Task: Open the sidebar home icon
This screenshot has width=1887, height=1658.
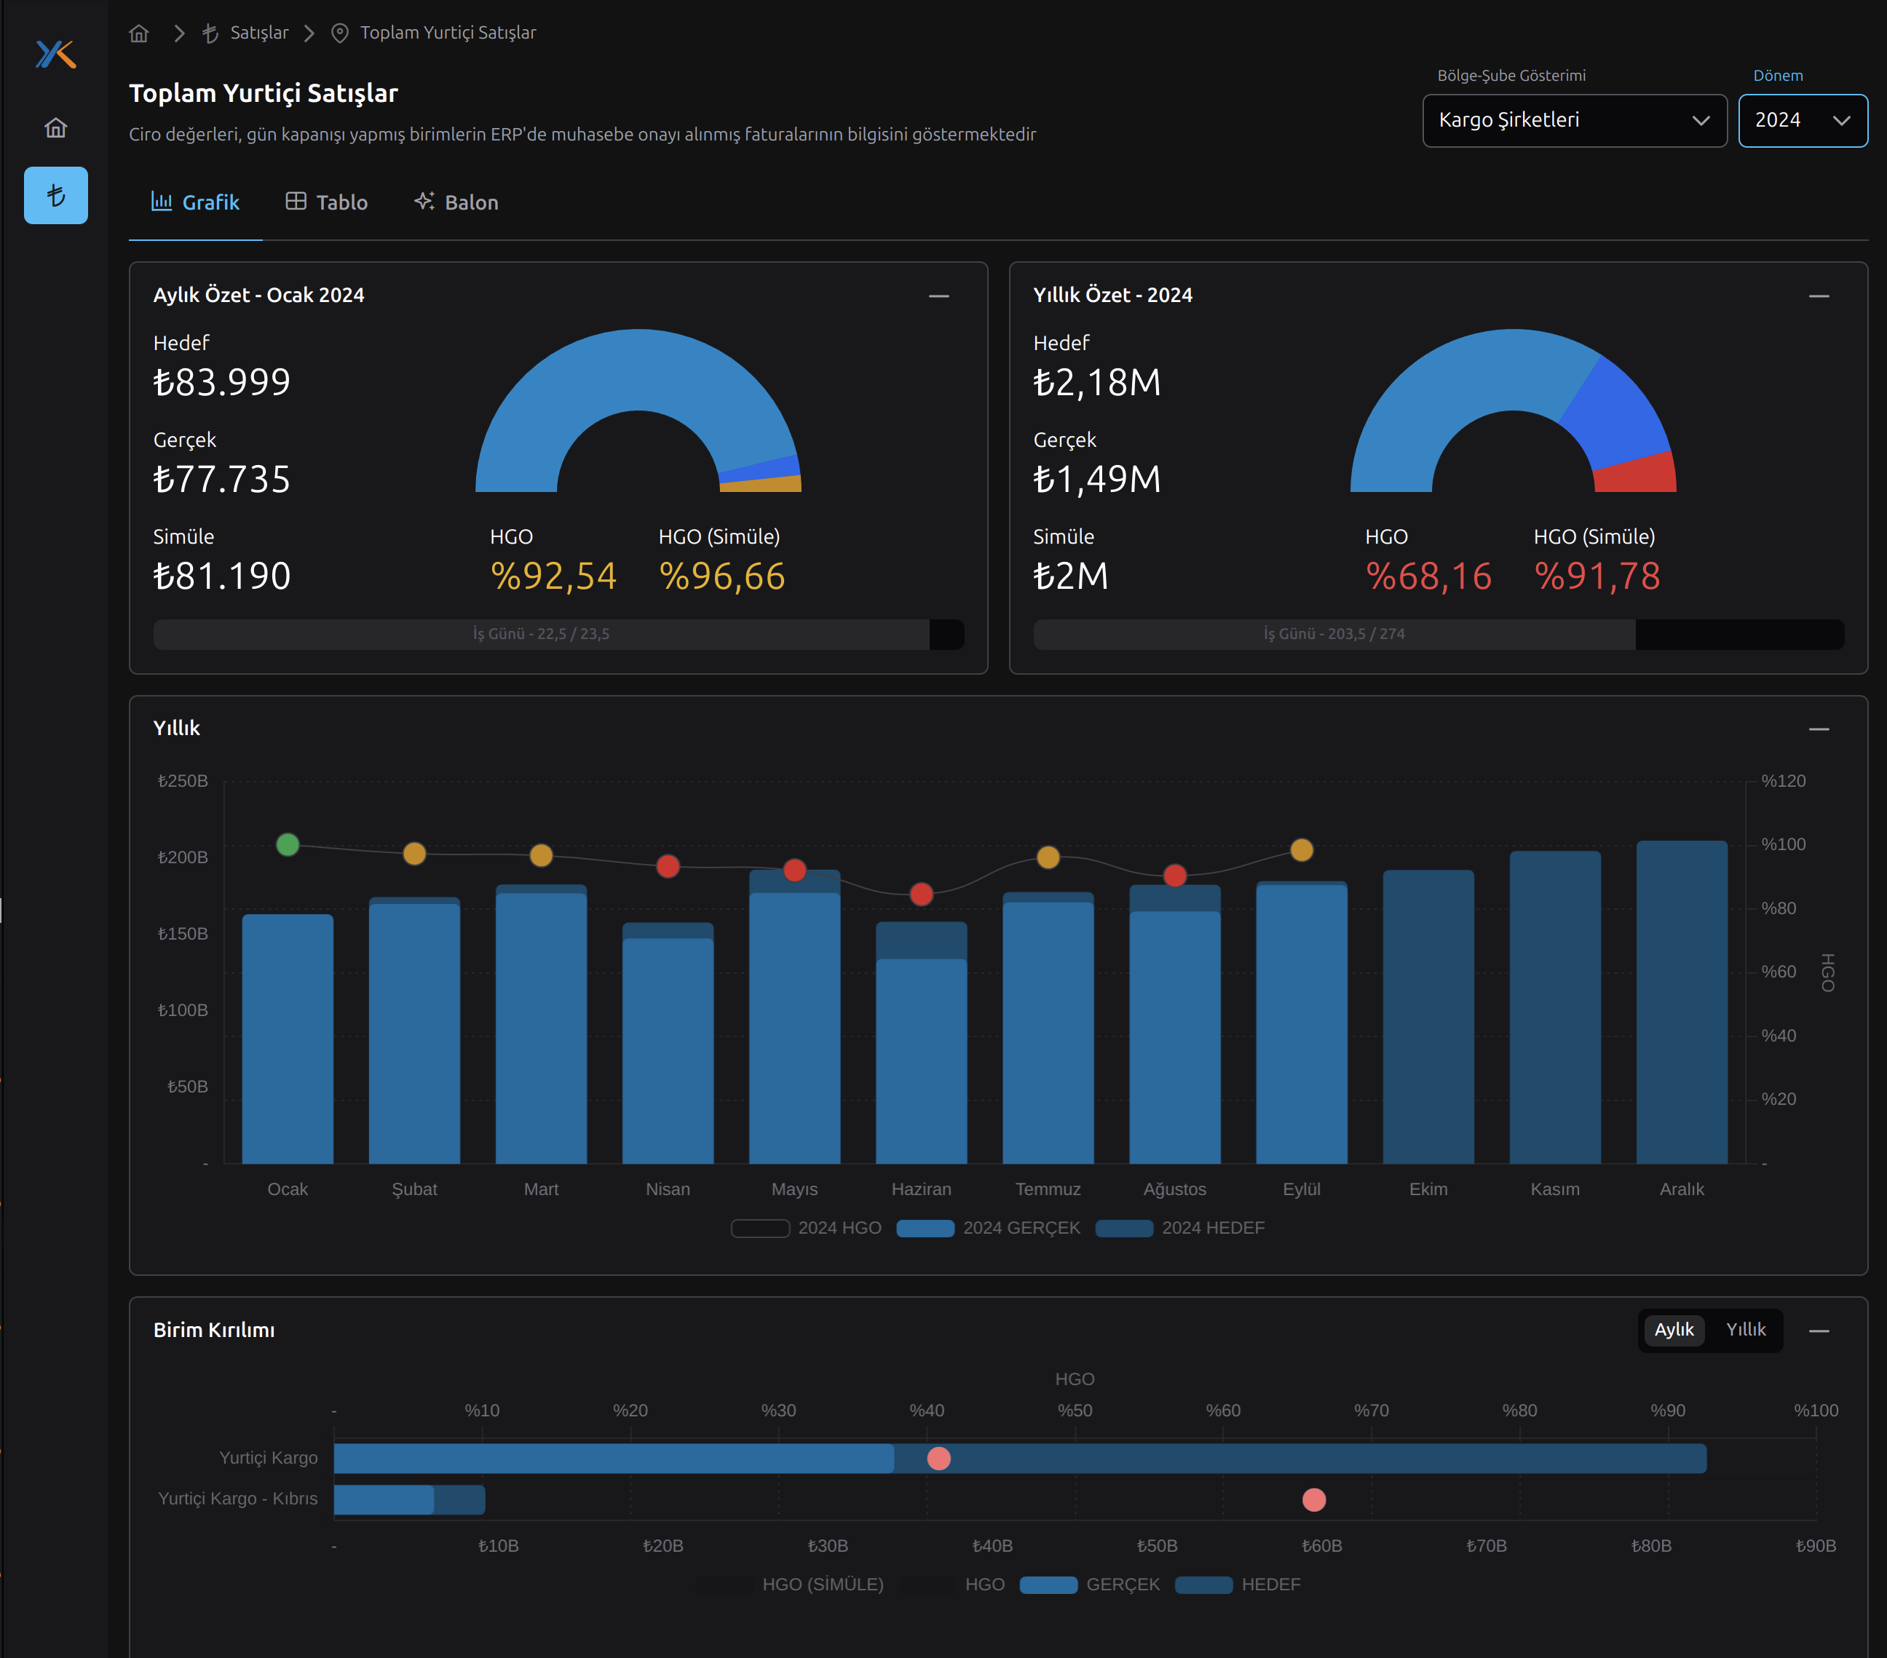Action: [x=55, y=127]
